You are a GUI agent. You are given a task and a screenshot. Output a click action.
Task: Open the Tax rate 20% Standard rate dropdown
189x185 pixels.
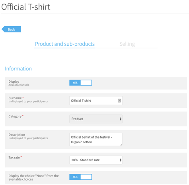(96, 160)
